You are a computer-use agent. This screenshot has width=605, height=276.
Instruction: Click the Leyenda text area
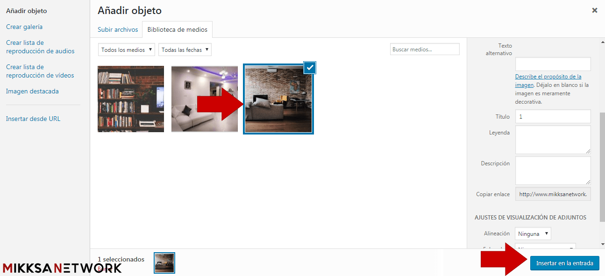pyautogui.click(x=553, y=139)
